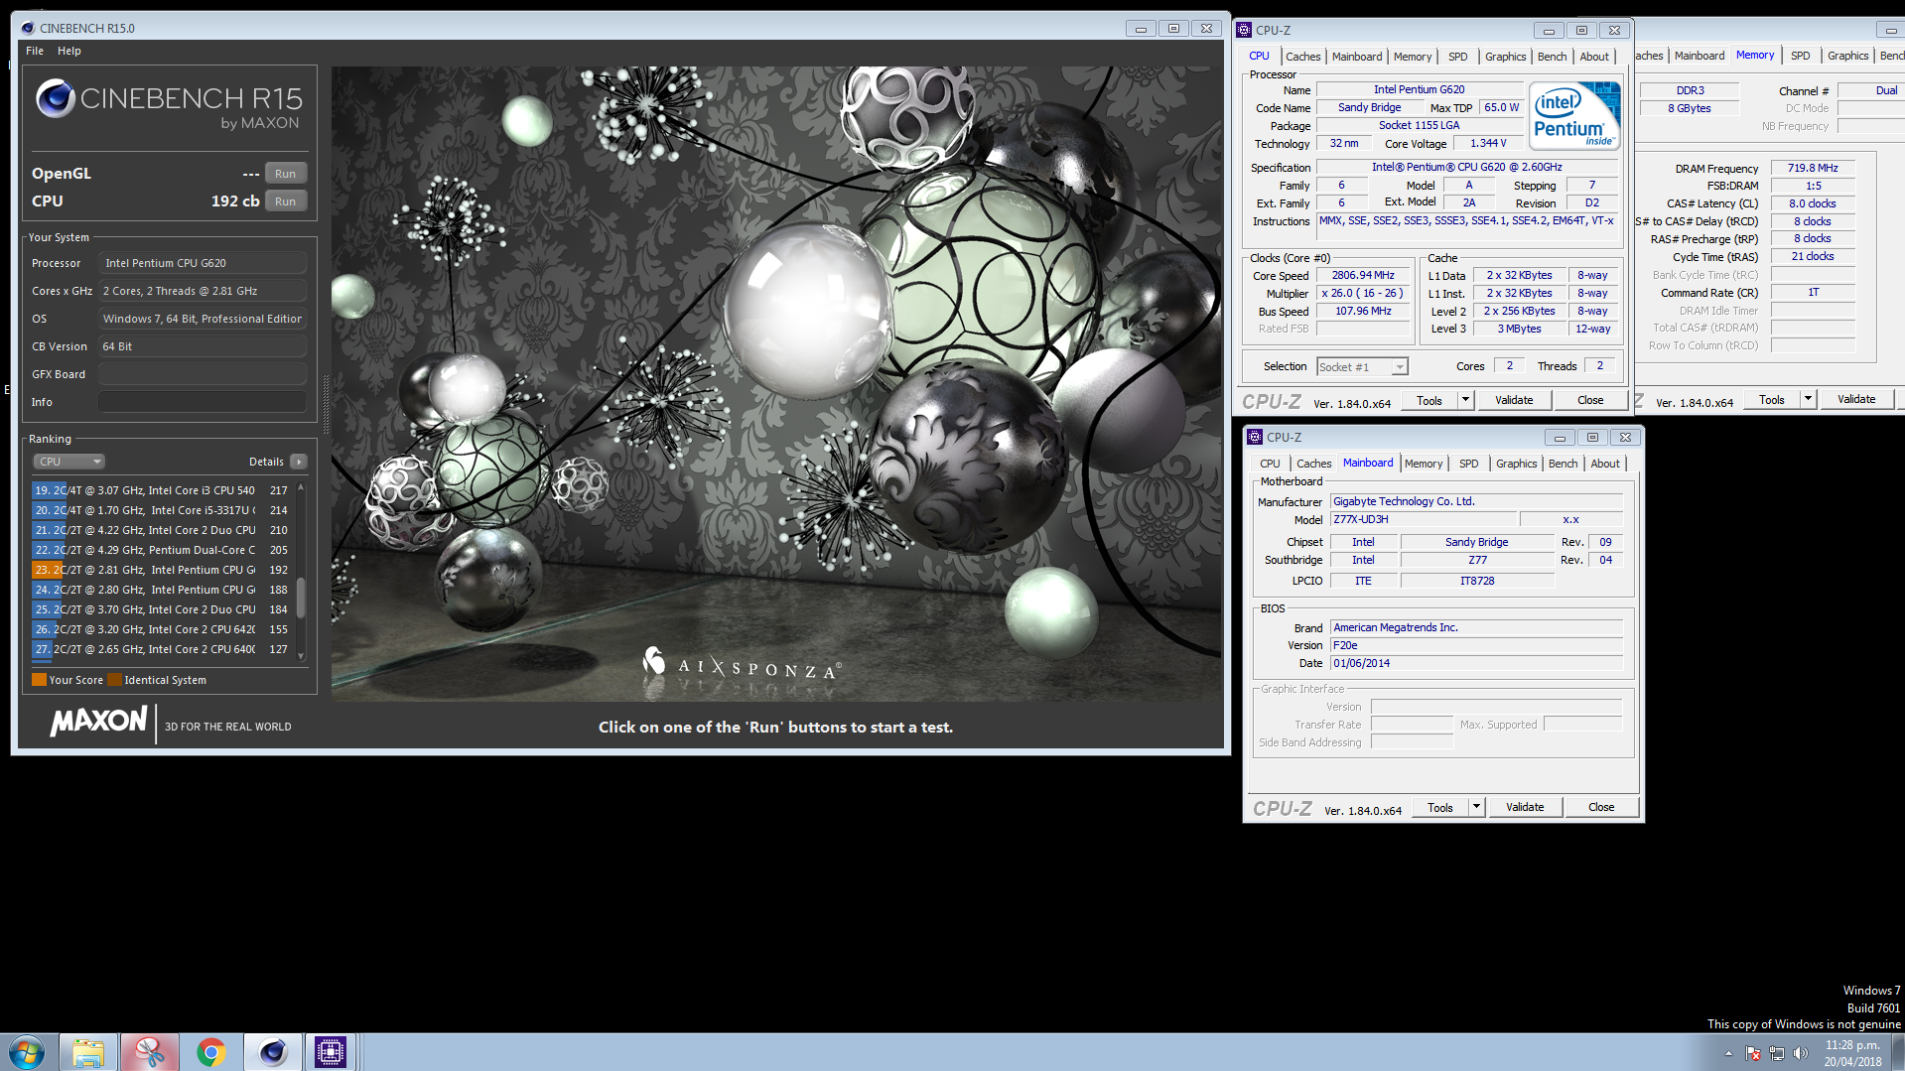The height and width of the screenshot is (1071, 1905).
Task: Select ranking entry 23 with score 192
Action: click(161, 570)
